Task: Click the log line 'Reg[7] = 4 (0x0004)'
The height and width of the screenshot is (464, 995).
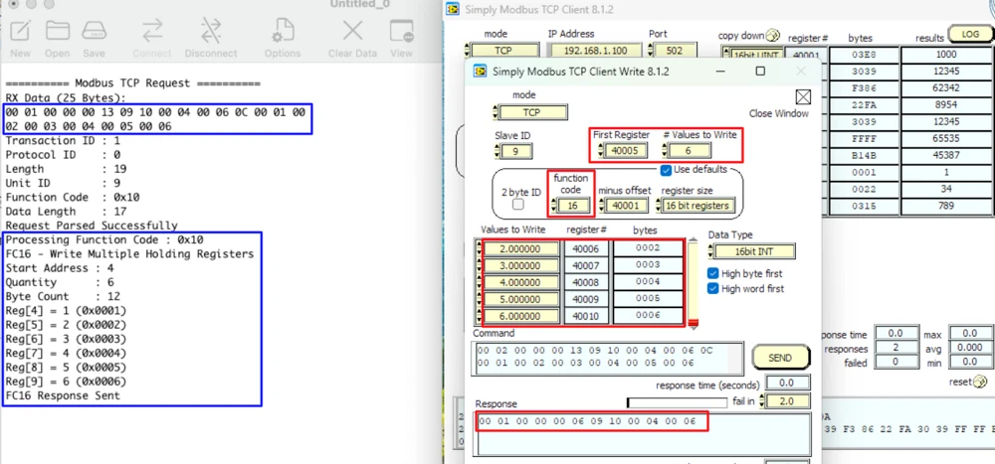Action: [x=66, y=353]
